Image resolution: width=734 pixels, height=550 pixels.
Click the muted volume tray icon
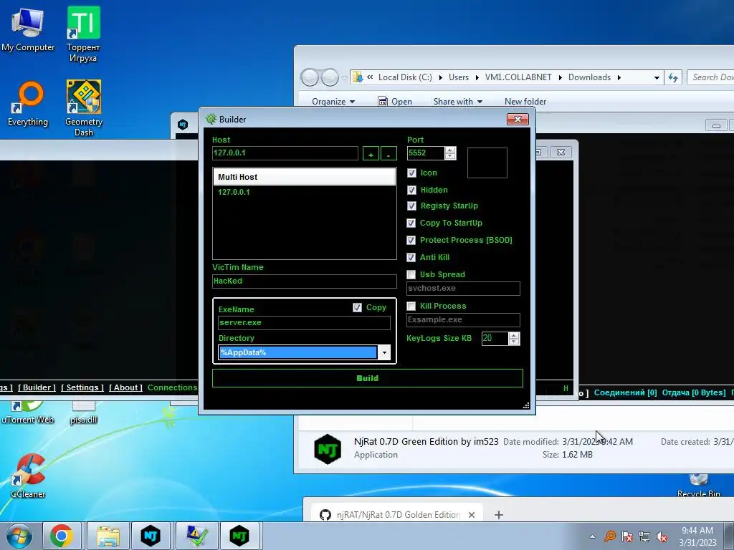point(662,536)
